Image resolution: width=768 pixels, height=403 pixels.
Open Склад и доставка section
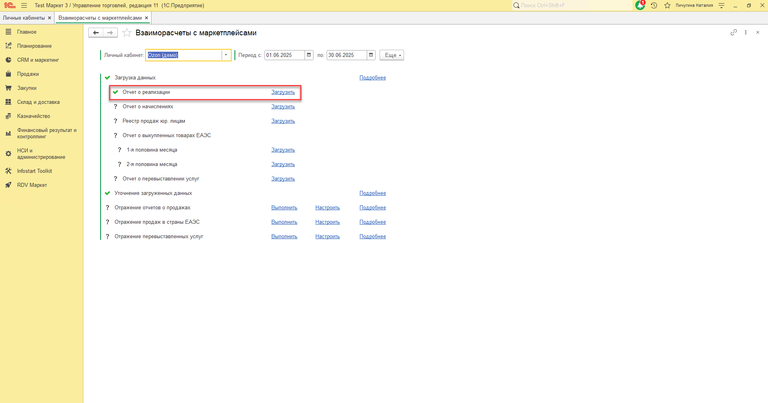tap(38, 102)
